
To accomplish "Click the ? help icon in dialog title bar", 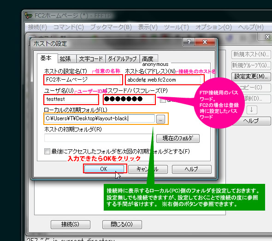I will click(x=189, y=42).
